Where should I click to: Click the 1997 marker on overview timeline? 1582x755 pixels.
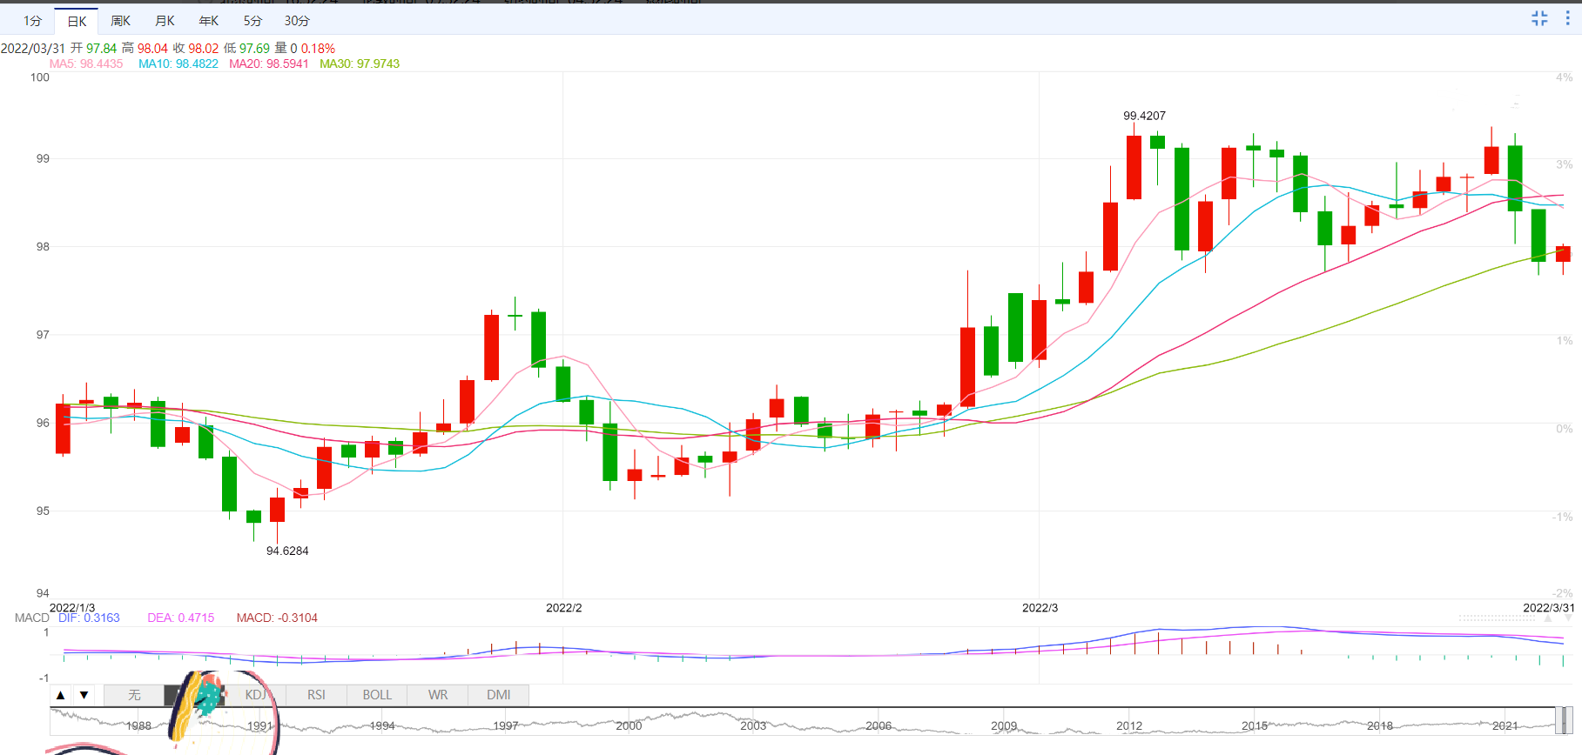click(506, 725)
